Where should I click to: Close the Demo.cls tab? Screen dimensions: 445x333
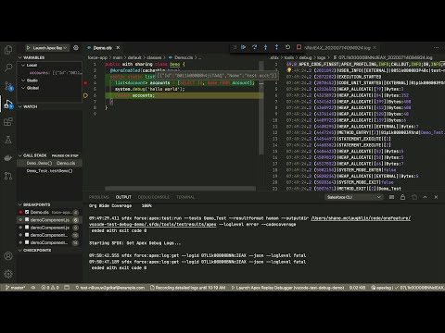pos(118,48)
